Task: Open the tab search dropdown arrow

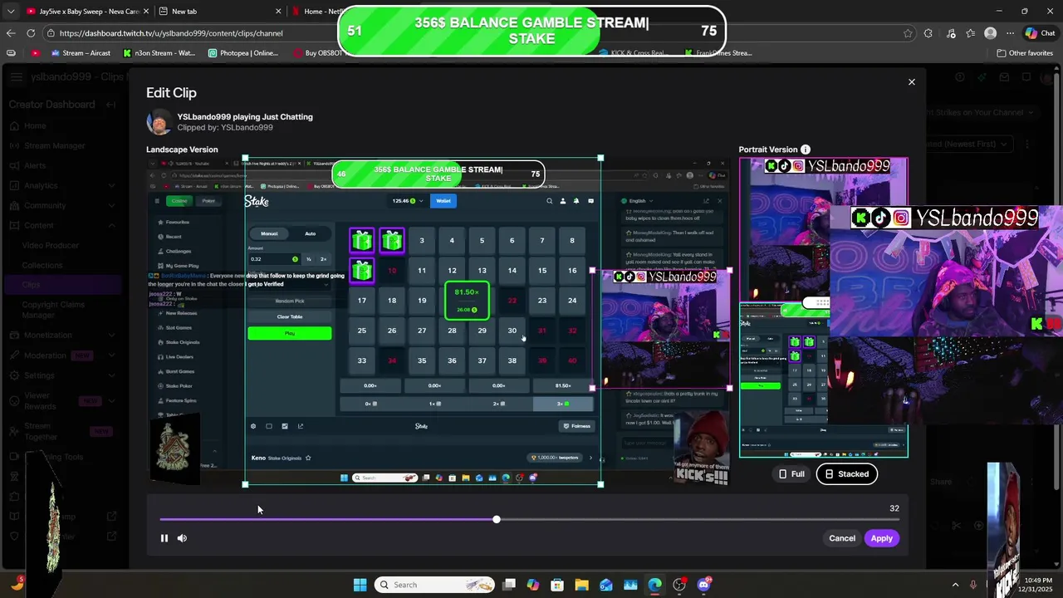Action: (x=12, y=12)
